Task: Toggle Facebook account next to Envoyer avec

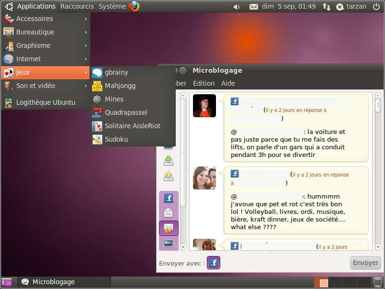Action: (214, 263)
